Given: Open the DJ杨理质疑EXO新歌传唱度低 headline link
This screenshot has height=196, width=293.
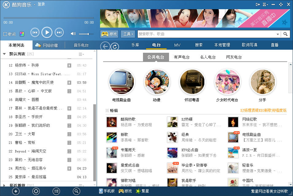Looking at the screenshot, I should coord(263,110).
